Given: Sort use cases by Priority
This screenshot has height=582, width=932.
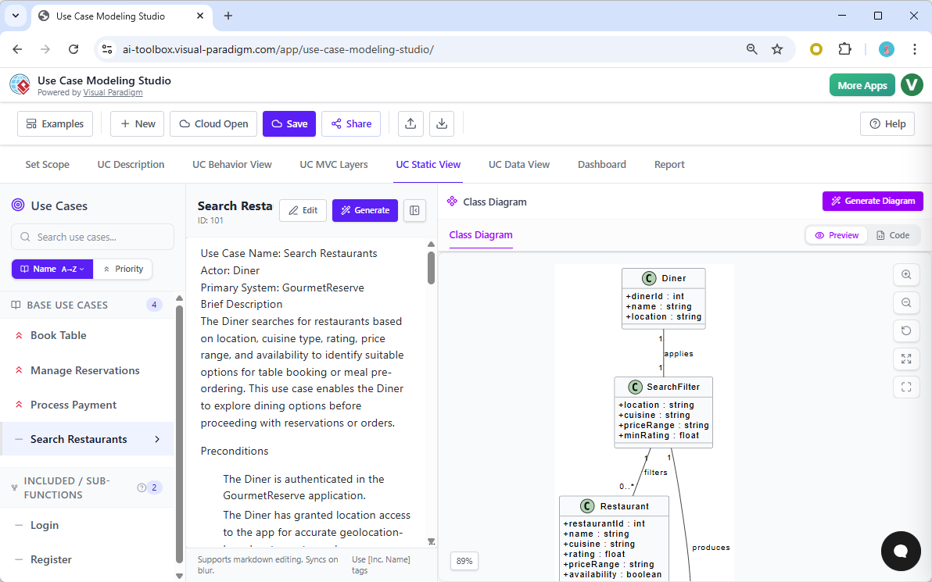Looking at the screenshot, I should (123, 269).
